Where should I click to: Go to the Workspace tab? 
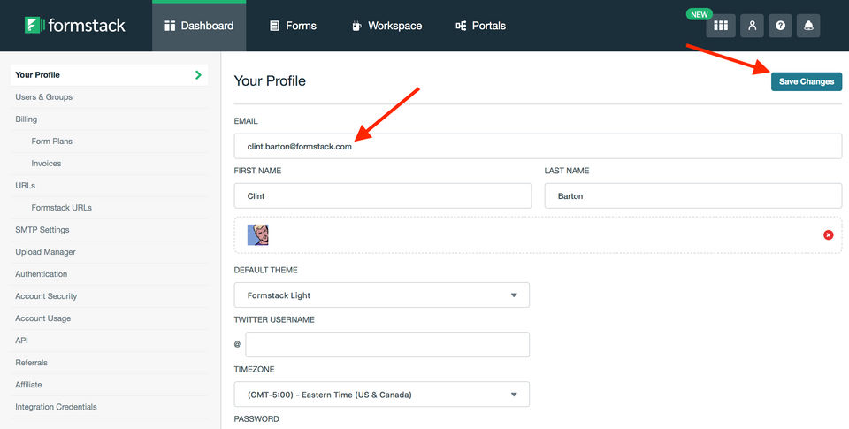tap(386, 26)
